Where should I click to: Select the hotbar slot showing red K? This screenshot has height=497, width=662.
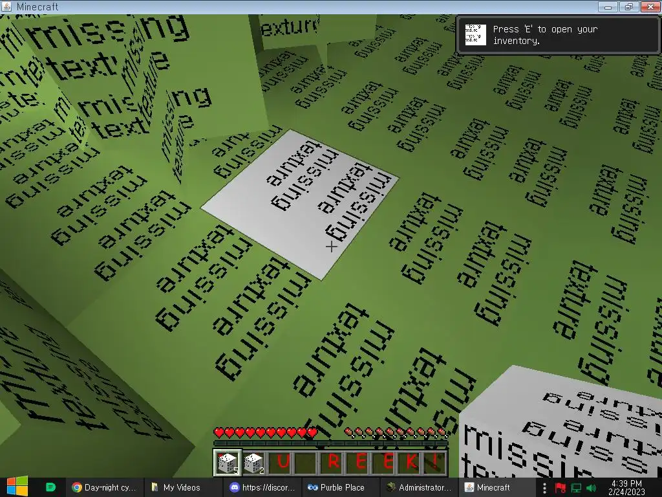pos(410,462)
